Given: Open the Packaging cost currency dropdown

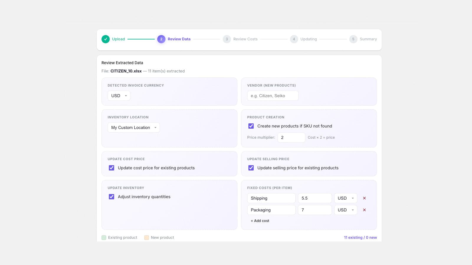Looking at the screenshot, I should coord(345,210).
